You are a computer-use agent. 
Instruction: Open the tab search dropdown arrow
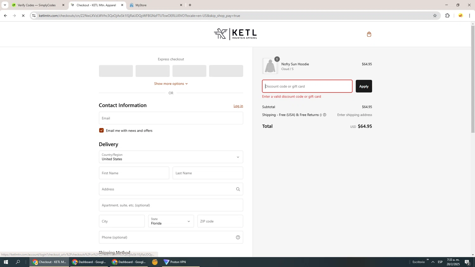click(5, 5)
